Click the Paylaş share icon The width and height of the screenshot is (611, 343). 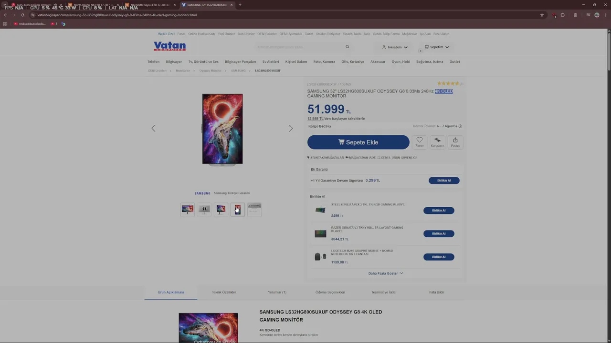[455, 142]
